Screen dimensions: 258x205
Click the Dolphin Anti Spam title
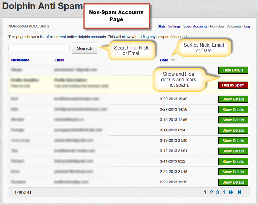coord(42,6)
